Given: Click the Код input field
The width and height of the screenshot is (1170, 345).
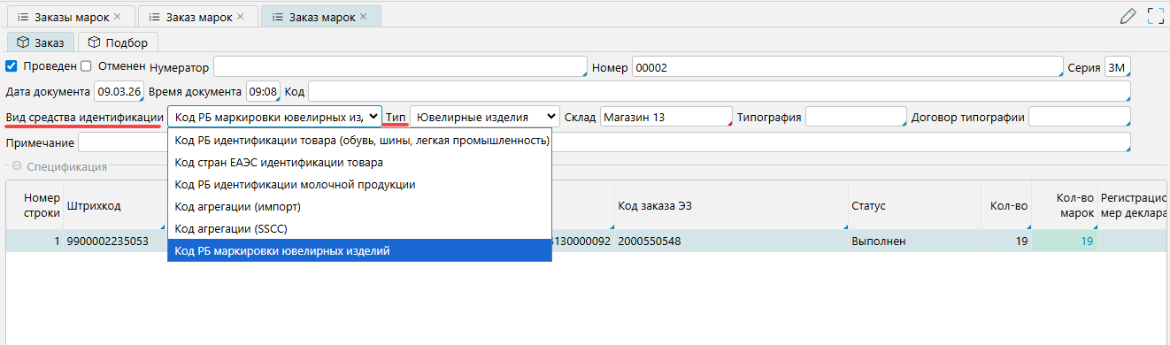Looking at the screenshot, I should pyautogui.click(x=719, y=91).
